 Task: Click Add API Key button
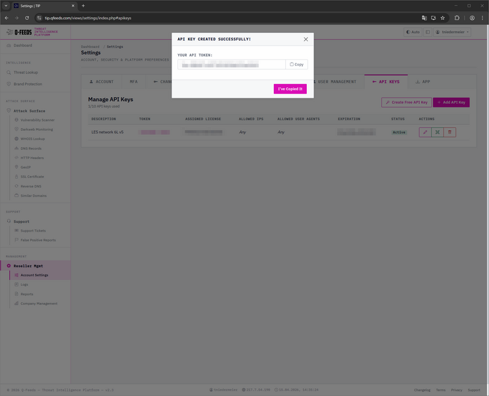point(451,102)
